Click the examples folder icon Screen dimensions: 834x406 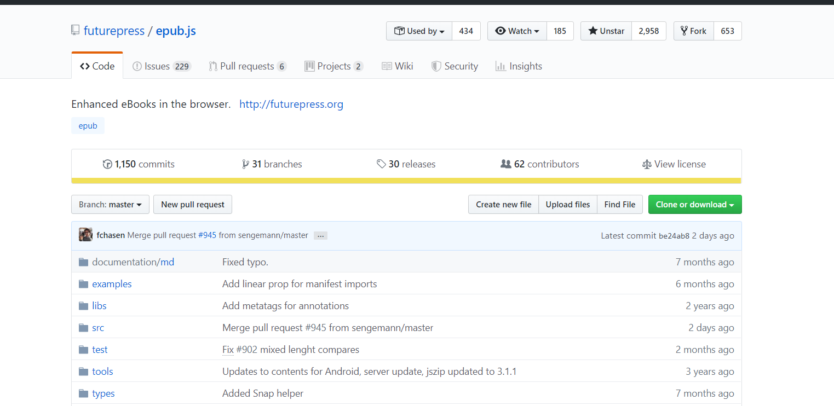83,284
